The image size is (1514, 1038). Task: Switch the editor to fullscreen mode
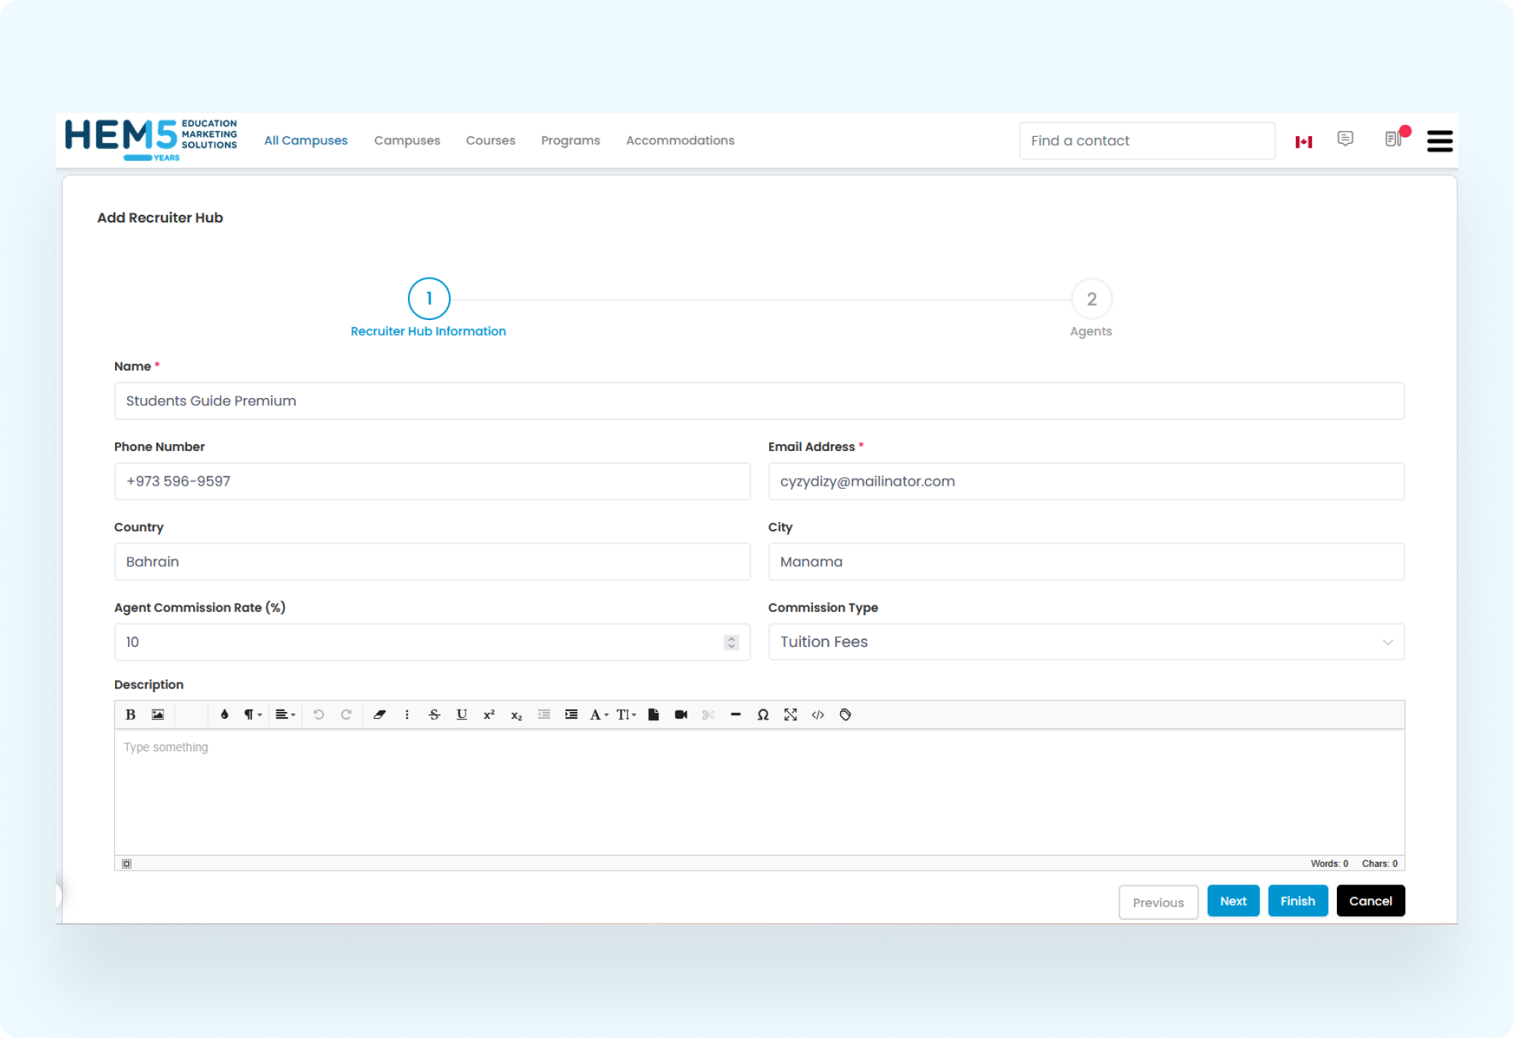[790, 714]
